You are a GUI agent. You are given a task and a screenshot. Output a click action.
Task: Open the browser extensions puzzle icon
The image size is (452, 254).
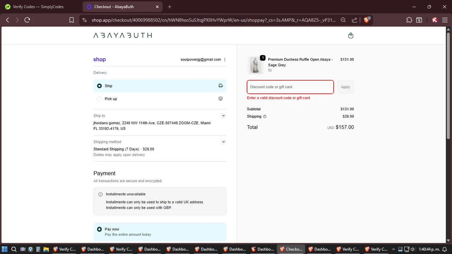pyautogui.click(x=409, y=20)
